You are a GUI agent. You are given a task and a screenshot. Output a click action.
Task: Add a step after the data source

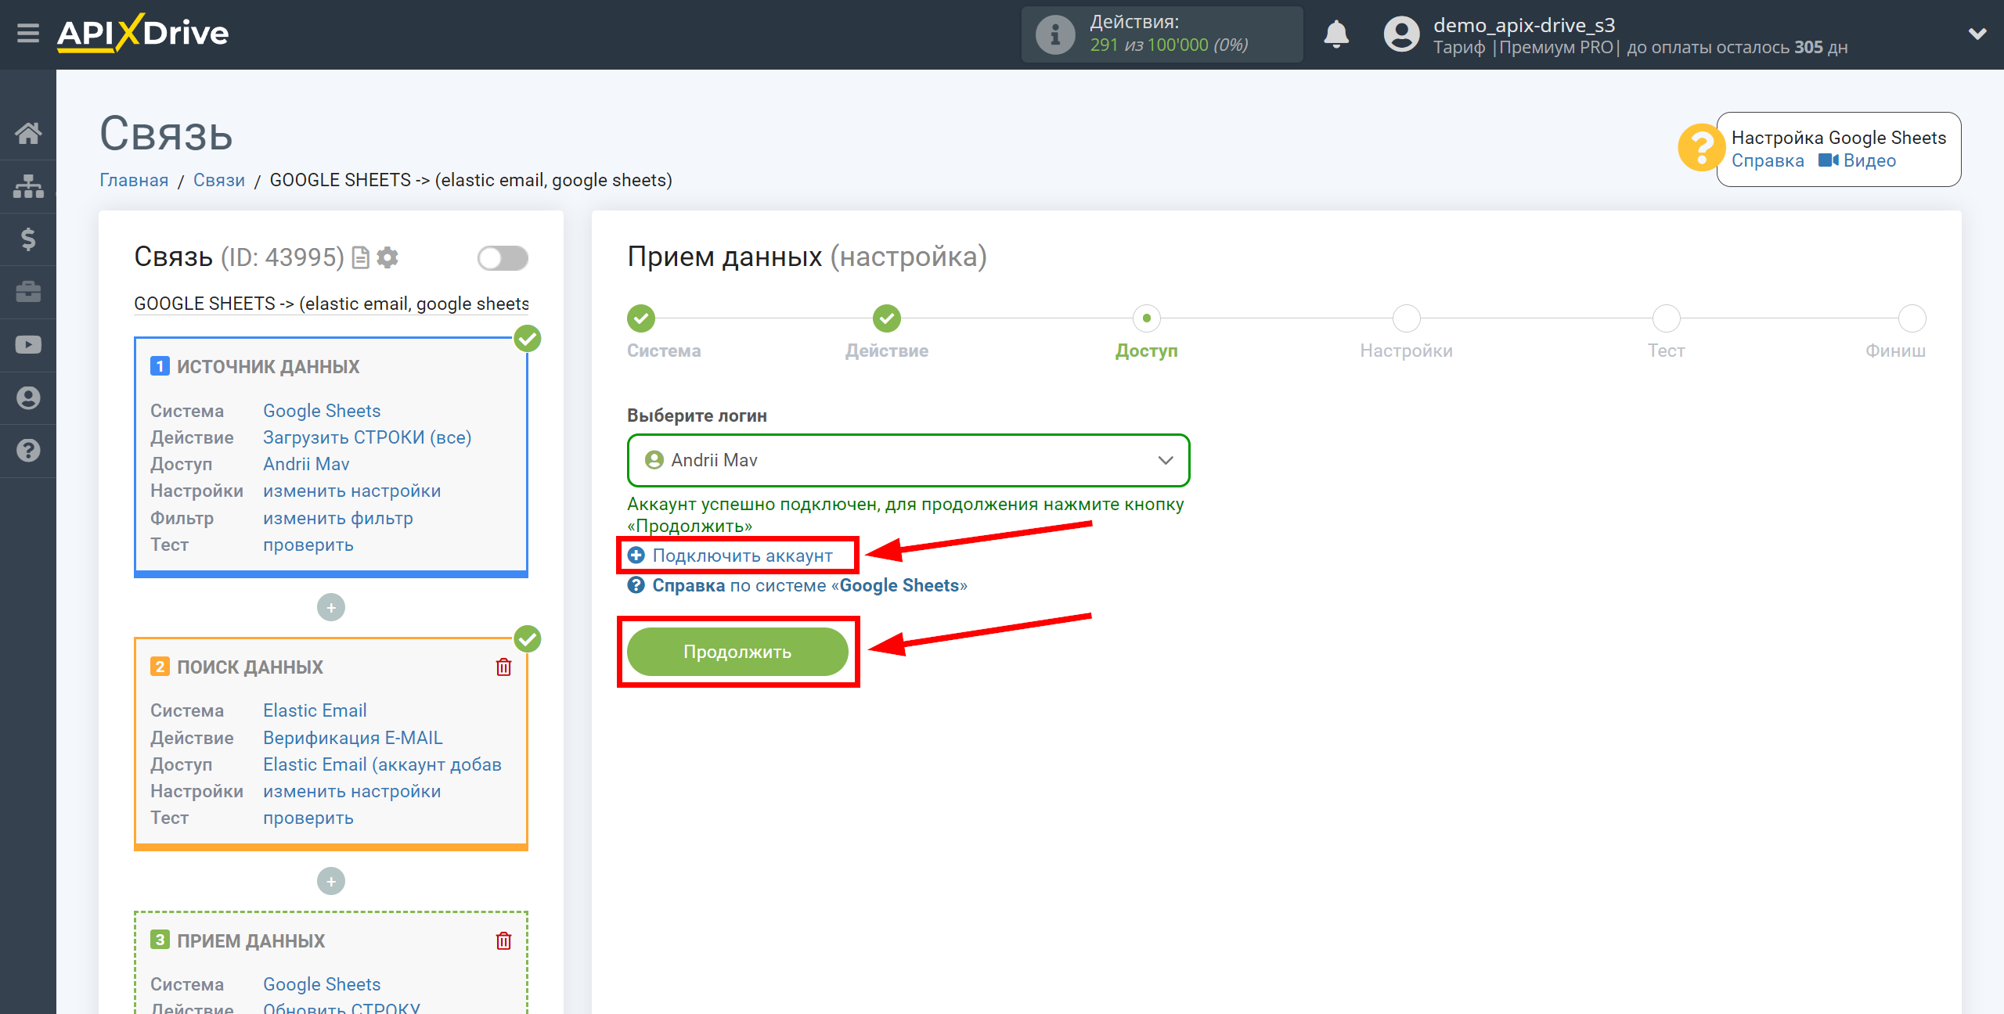[x=331, y=607]
